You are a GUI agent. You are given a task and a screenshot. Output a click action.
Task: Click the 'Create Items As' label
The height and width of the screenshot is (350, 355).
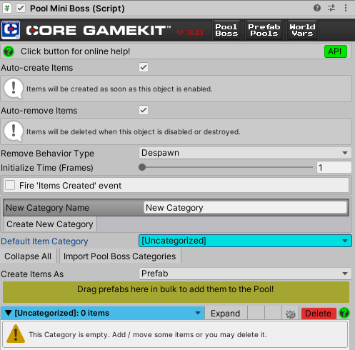[32, 274]
